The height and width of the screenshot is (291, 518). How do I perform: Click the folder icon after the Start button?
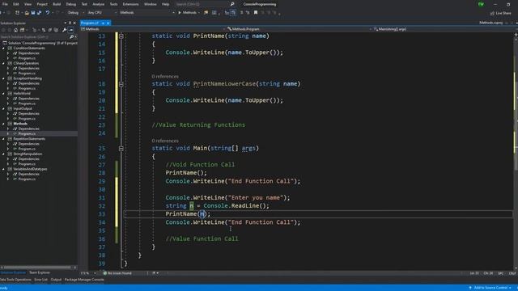coord(206,13)
